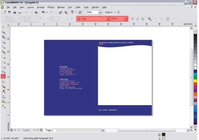Open the Arrange menu
Image resolution: width=199 pixels, height=140 pixels.
pos(41,7)
